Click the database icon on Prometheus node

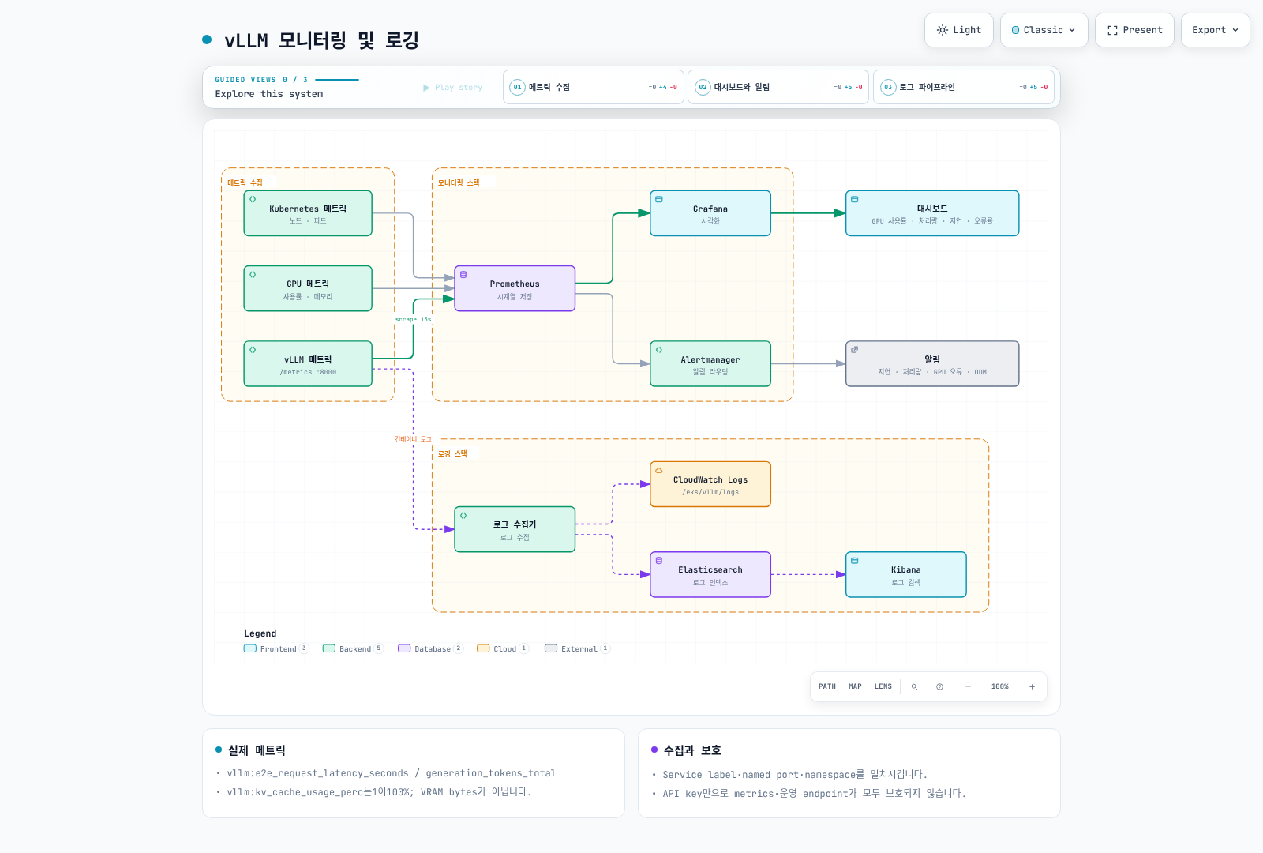pyautogui.click(x=463, y=275)
